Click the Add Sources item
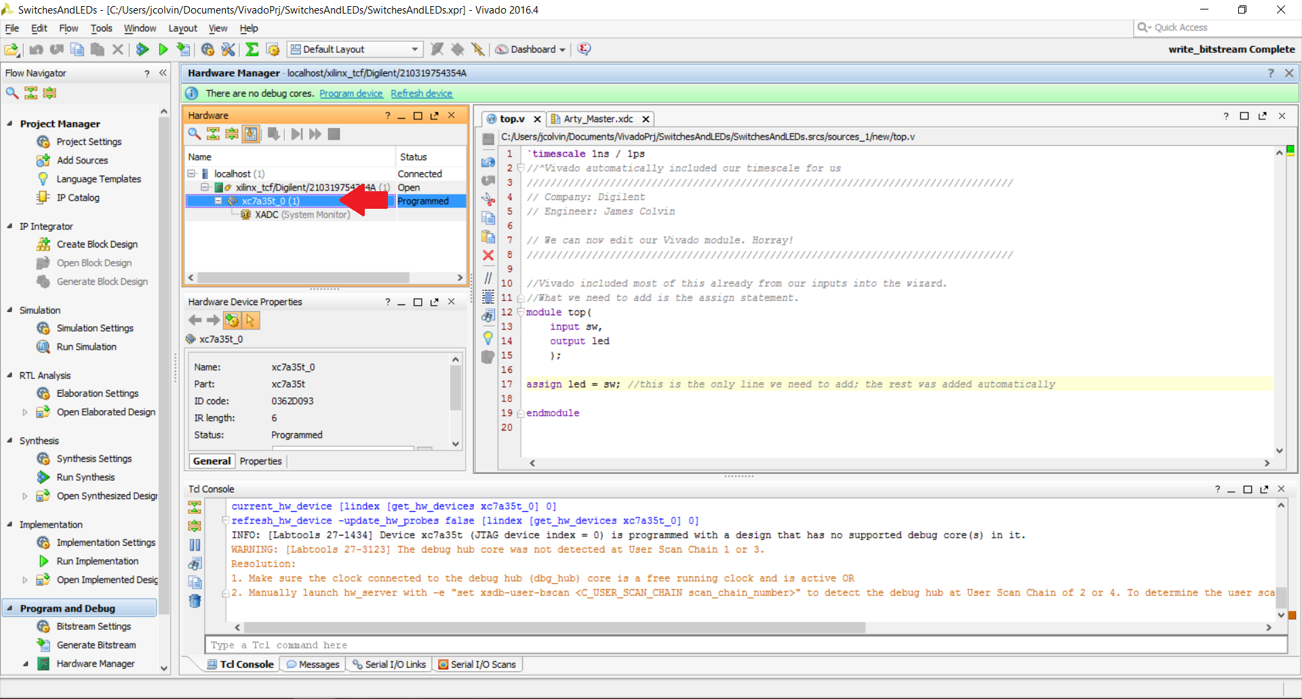This screenshot has height=699, width=1302. (82, 161)
